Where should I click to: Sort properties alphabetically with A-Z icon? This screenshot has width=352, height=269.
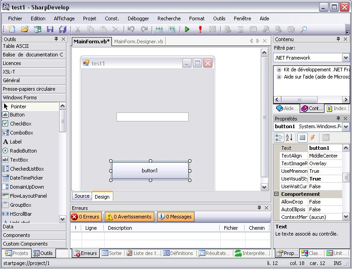pyautogui.click(x=289, y=138)
